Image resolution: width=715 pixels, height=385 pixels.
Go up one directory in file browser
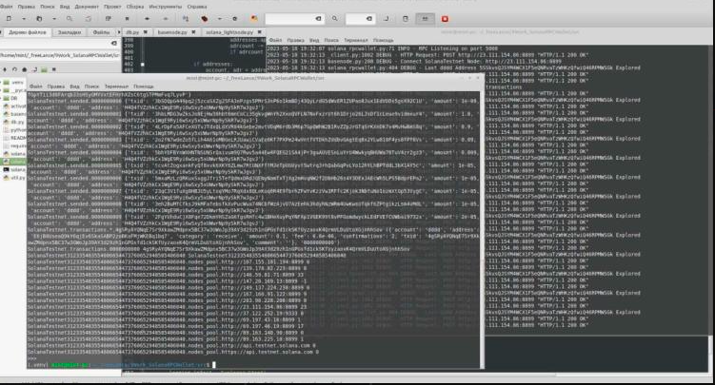pyautogui.click(x=5, y=69)
